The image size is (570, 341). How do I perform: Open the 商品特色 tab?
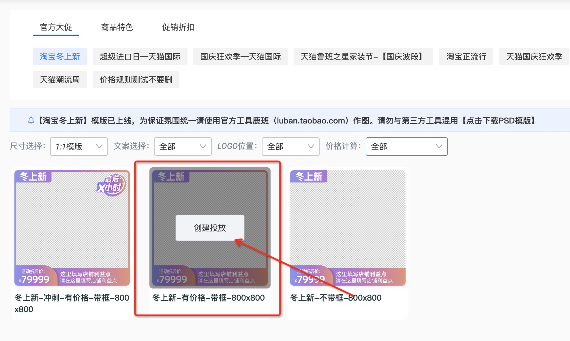(x=117, y=27)
